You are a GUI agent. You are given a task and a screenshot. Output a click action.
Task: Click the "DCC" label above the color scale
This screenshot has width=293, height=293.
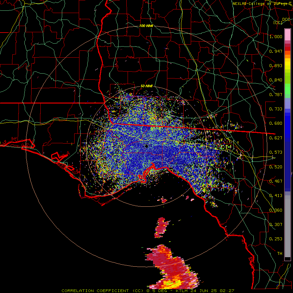[286, 20]
